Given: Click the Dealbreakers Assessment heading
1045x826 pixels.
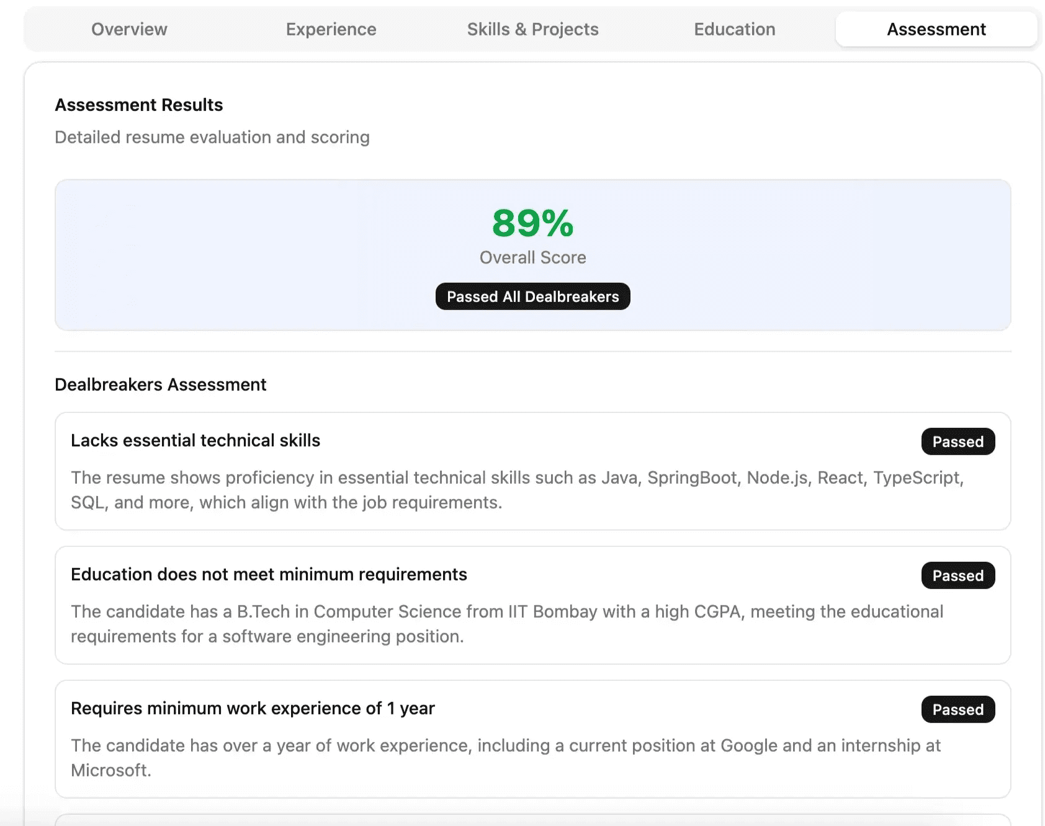Looking at the screenshot, I should point(161,384).
